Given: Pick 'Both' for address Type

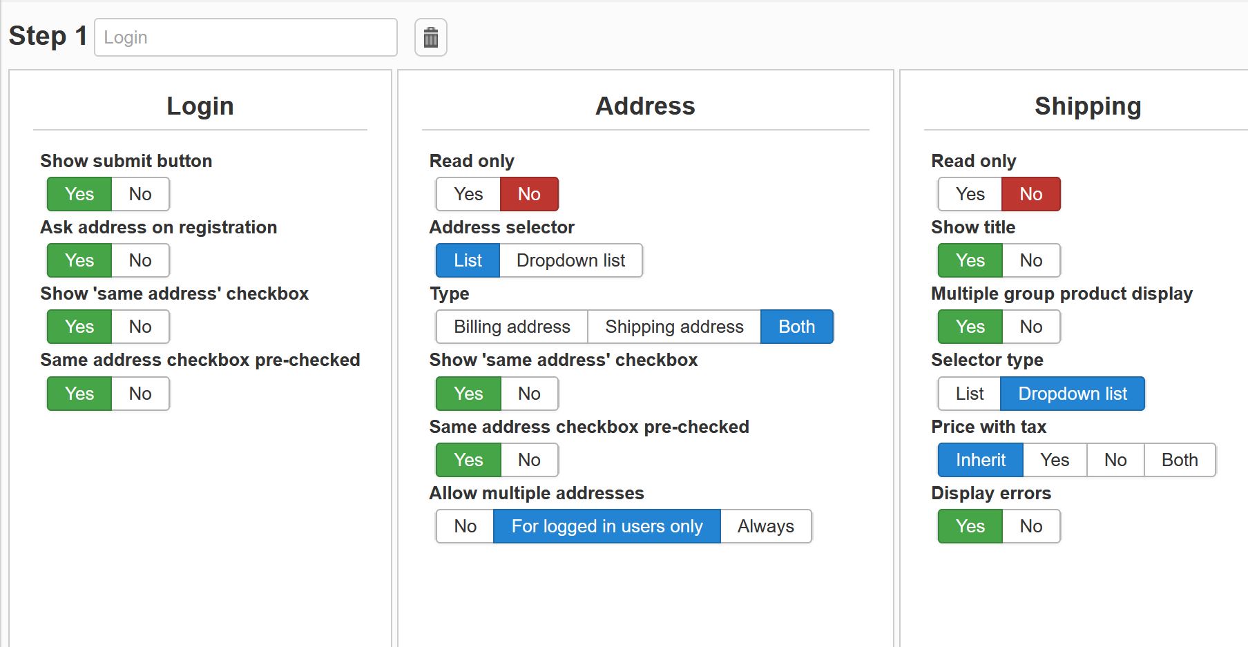Looking at the screenshot, I should coord(796,327).
